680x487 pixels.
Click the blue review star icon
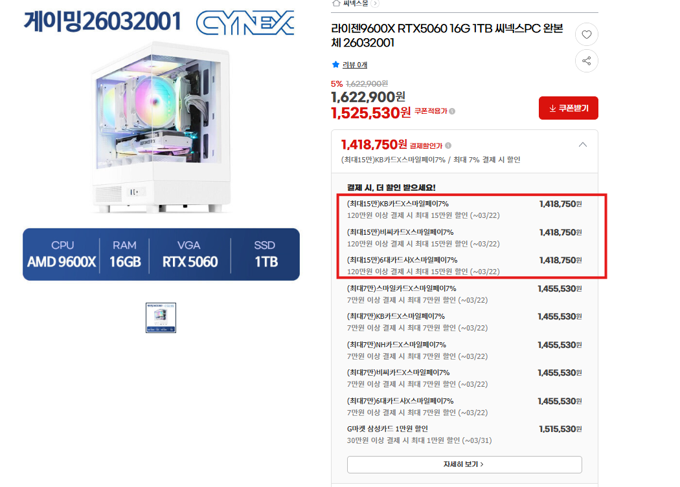(335, 65)
